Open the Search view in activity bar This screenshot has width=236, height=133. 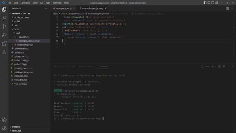tap(4, 18)
